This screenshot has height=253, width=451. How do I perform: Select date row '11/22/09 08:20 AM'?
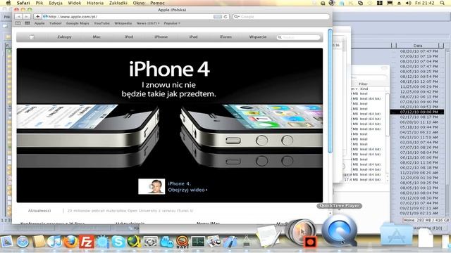tap(419, 173)
